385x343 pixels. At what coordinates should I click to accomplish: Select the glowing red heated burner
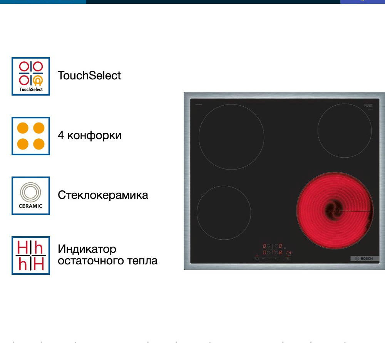[335, 211]
